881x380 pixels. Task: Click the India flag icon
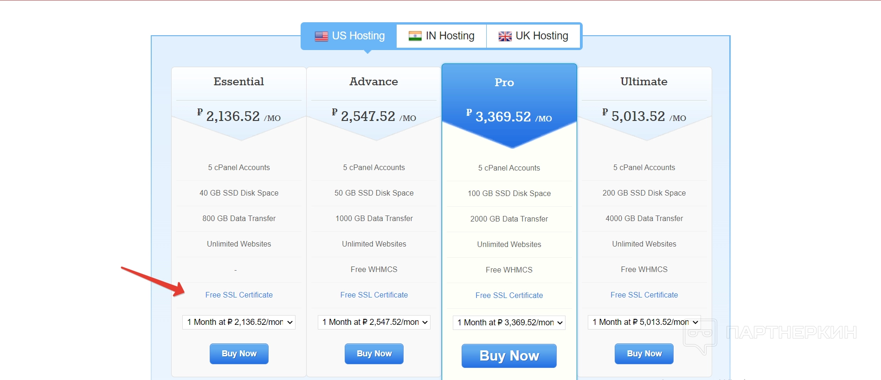coord(415,36)
